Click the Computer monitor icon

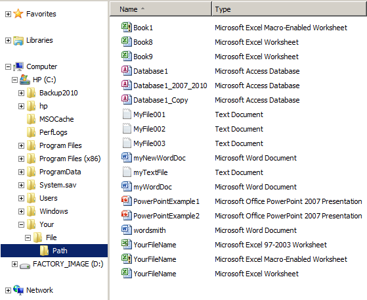coord(18,66)
